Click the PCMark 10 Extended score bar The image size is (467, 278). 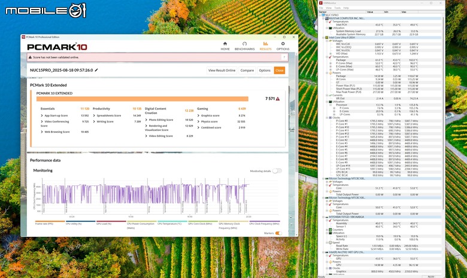[142, 99]
